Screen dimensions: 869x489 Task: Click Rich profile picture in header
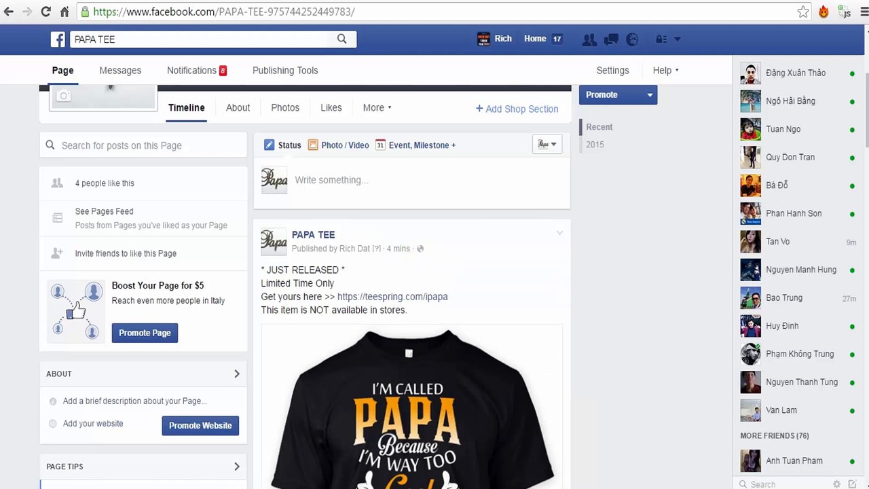point(483,39)
